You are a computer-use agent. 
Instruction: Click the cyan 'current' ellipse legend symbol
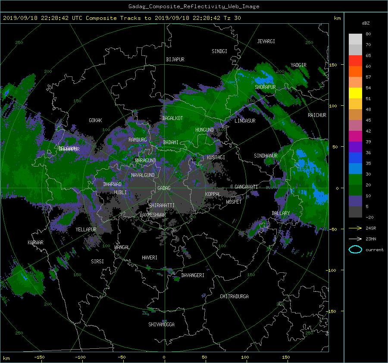(355, 249)
